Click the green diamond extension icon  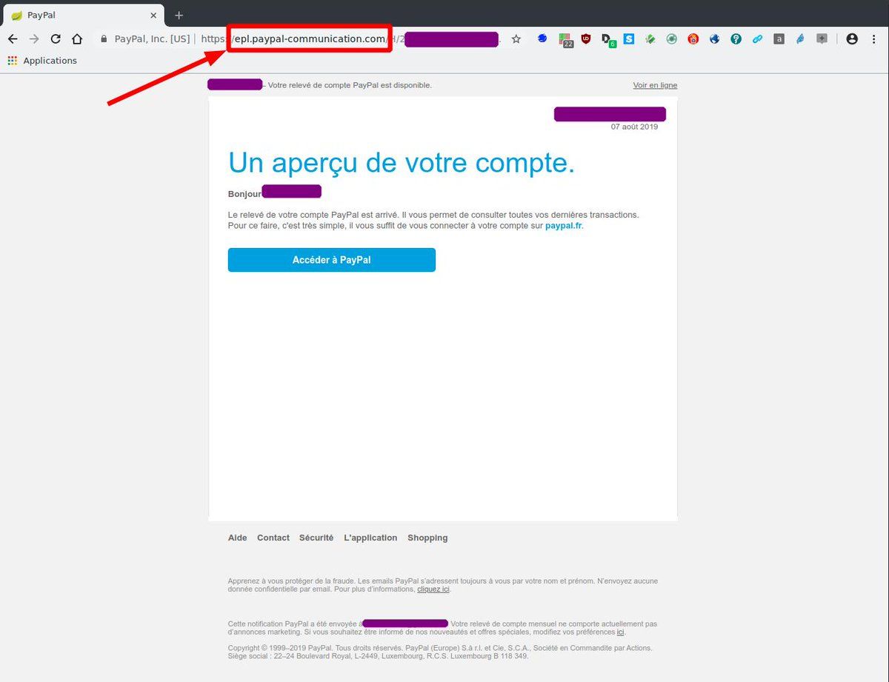click(650, 39)
